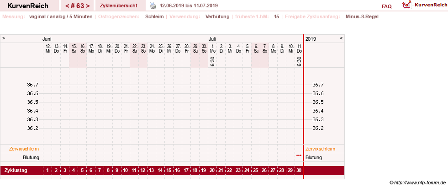Click cycle day 1 cell
This screenshot has width=448, height=188.
pyautogui.click(x=47, y=171)
